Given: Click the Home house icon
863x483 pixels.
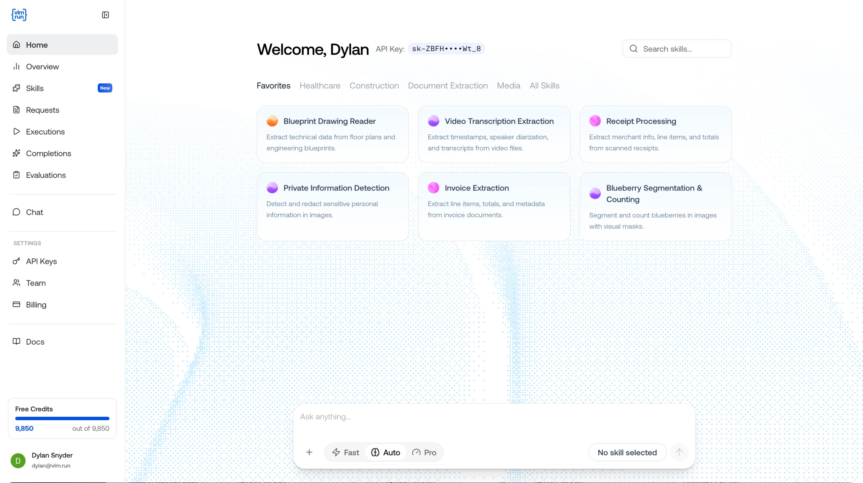Looking at the screenshot, I should click(x=17, y=45).
